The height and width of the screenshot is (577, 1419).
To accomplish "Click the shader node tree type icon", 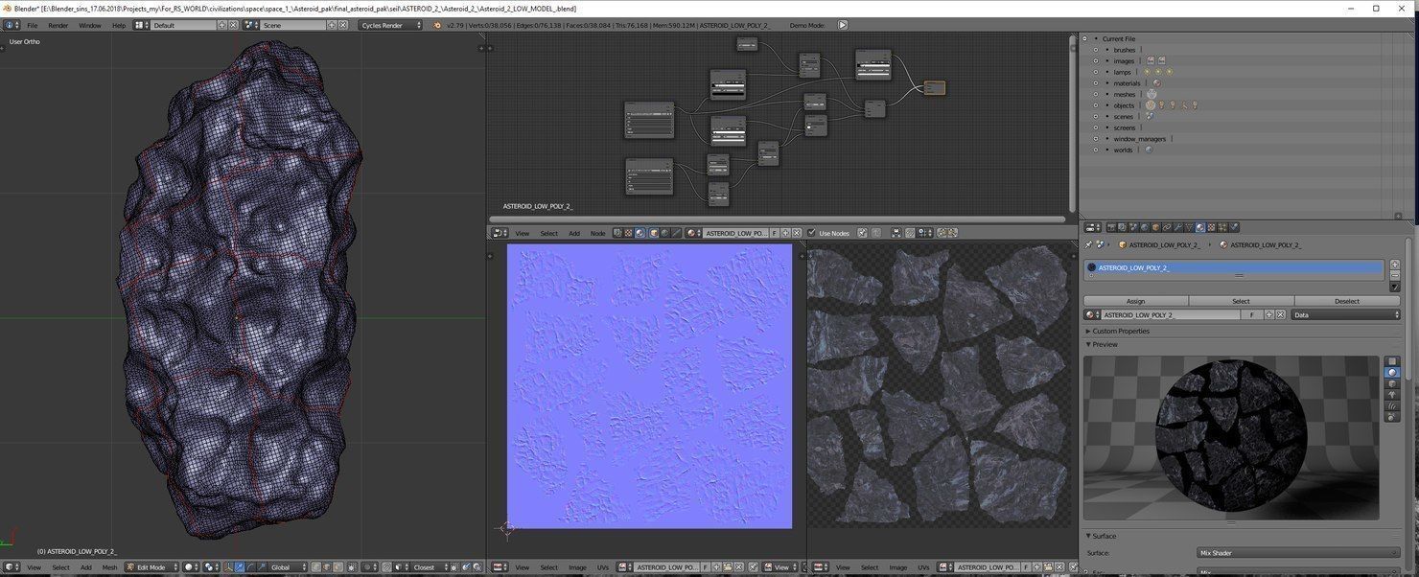I will [640, 233].
